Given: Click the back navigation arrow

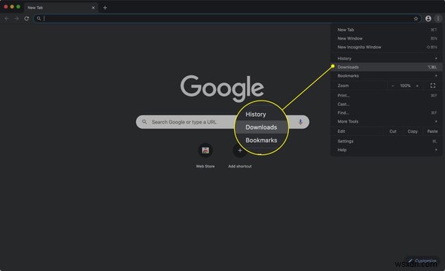Looking at the screenshot, I should [7, 18].
